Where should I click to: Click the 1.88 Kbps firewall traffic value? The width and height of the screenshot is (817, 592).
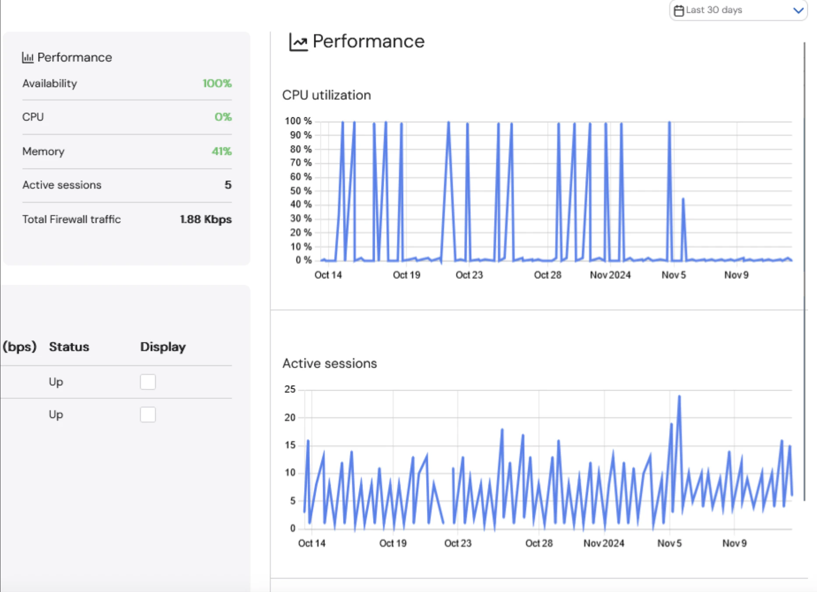pyautogui.click(x=206, y=219)
